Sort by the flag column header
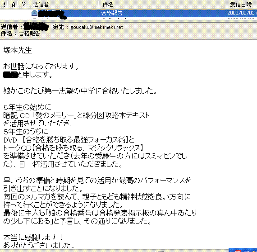Image resolution: width=257 pixels, height=252 pixels. tap(24, 5)
